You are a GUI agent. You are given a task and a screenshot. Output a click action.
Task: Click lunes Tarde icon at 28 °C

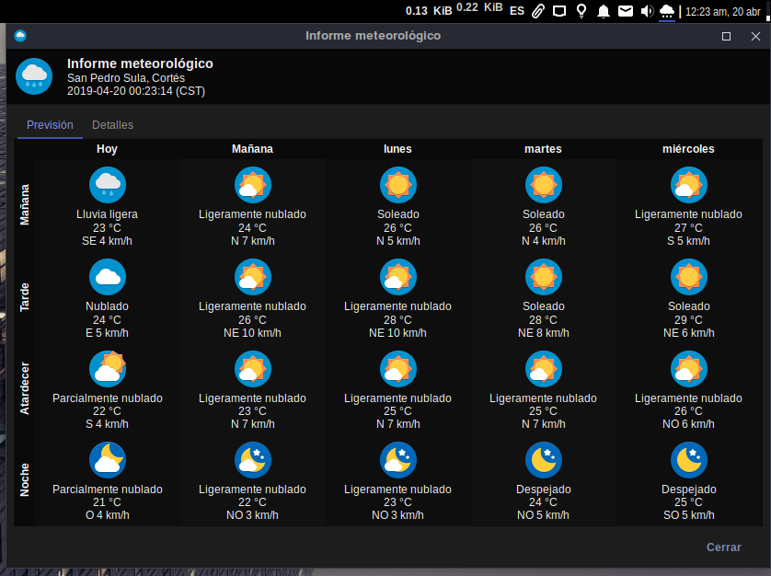398,277
